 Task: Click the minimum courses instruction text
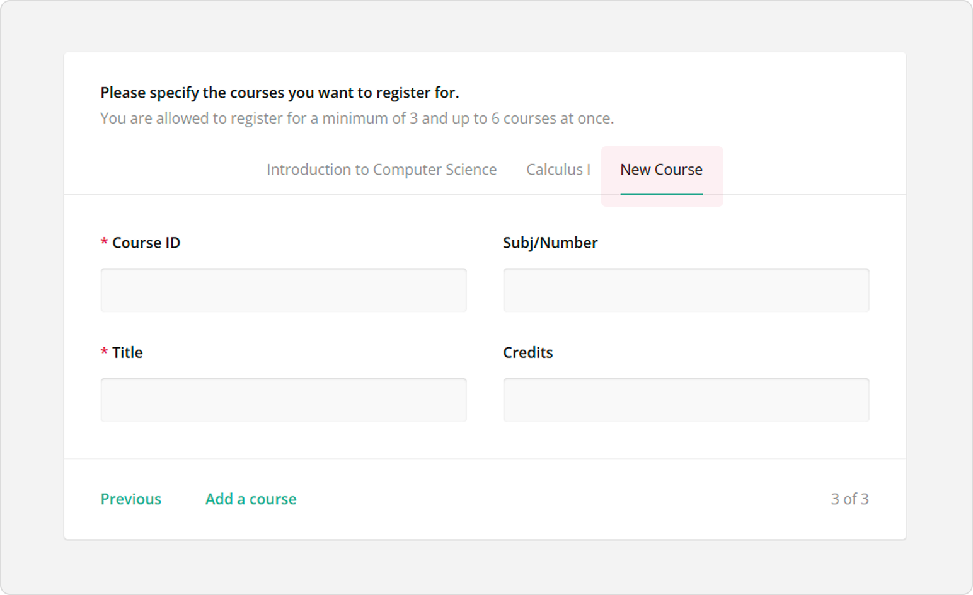[357, 118]
